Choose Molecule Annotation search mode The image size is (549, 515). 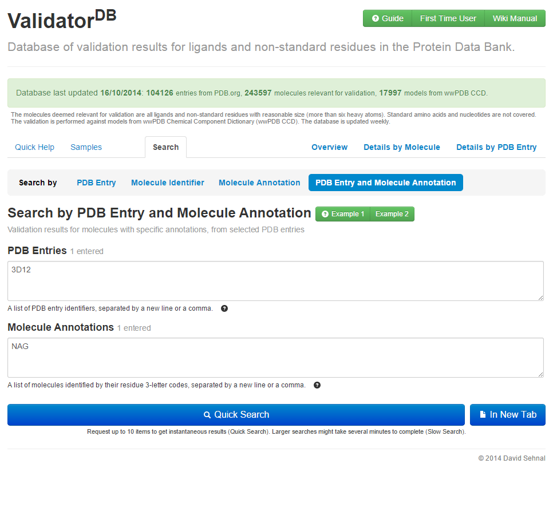click(x=259, y=183)
